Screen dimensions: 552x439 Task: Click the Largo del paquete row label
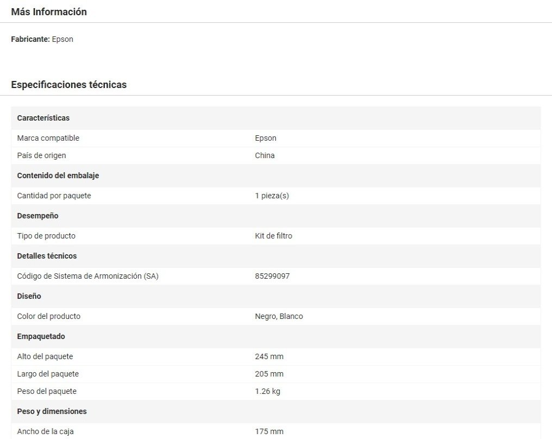(48, 374)
